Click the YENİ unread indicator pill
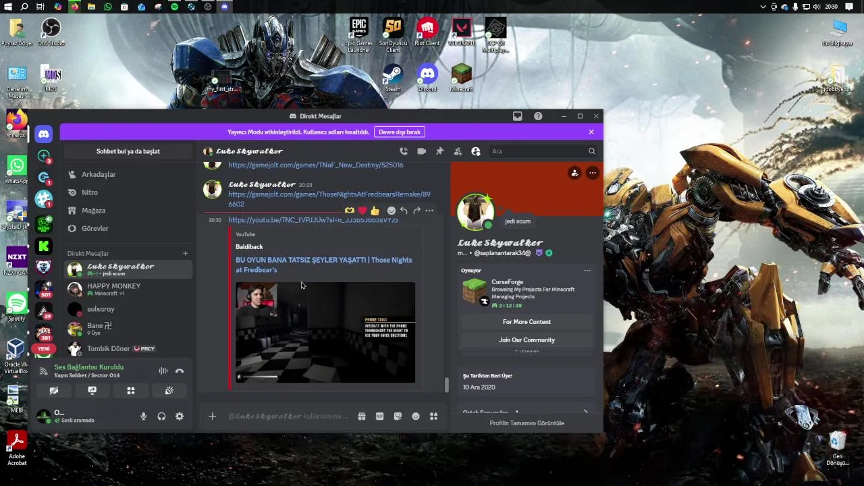The width and height of the screenshot is (864, 486). (44, 348)
